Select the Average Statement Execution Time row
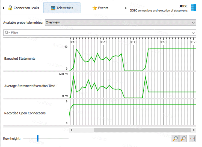202x147 pixels. pos(29,86)
